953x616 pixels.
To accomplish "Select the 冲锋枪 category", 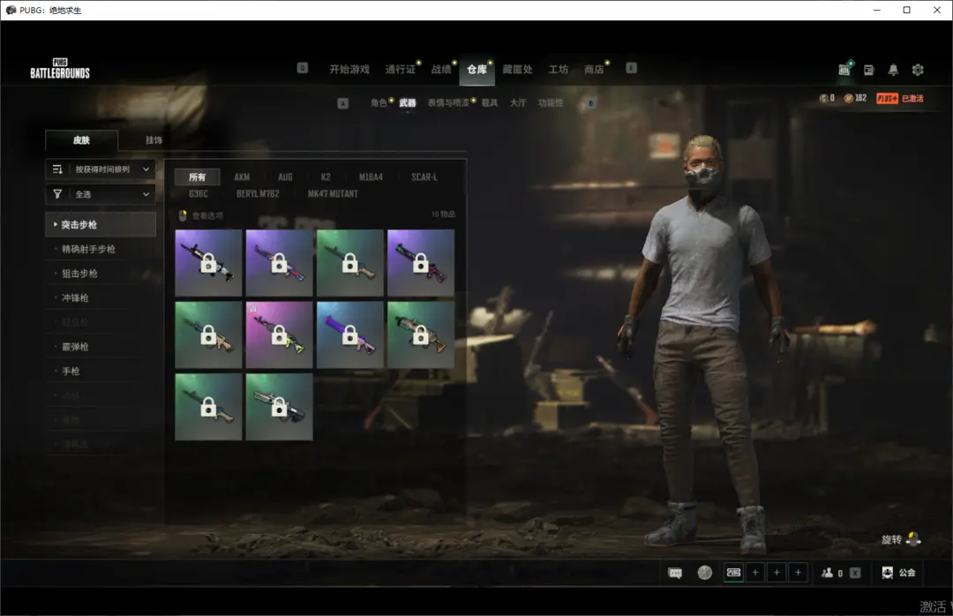I will pyautogui.click(x=75, y=297).
